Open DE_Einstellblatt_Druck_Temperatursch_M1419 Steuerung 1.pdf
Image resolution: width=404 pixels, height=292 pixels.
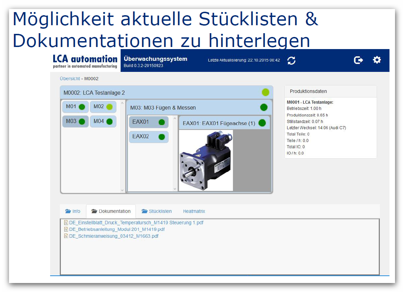click(x=136, y=223)
